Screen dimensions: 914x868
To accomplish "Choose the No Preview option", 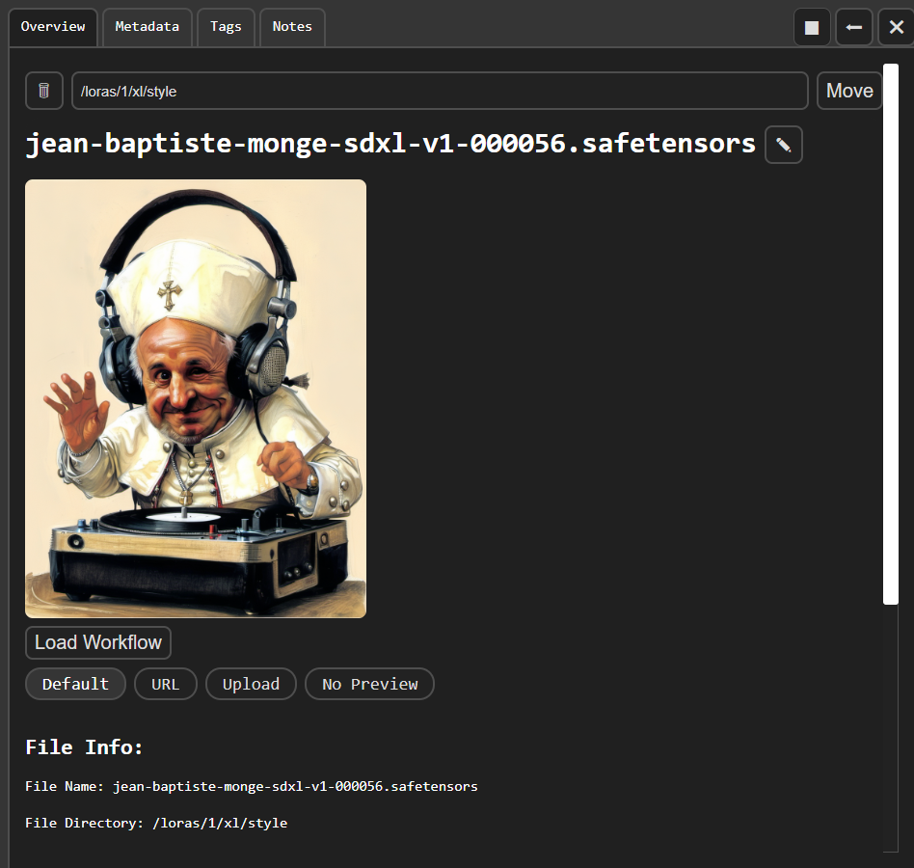I will pyautogui.click(x=369, y=684).
